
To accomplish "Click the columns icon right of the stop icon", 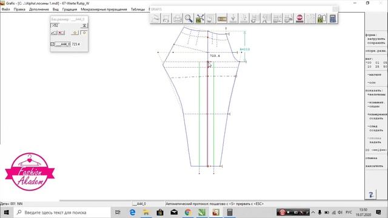I will [x=310, y=19].
